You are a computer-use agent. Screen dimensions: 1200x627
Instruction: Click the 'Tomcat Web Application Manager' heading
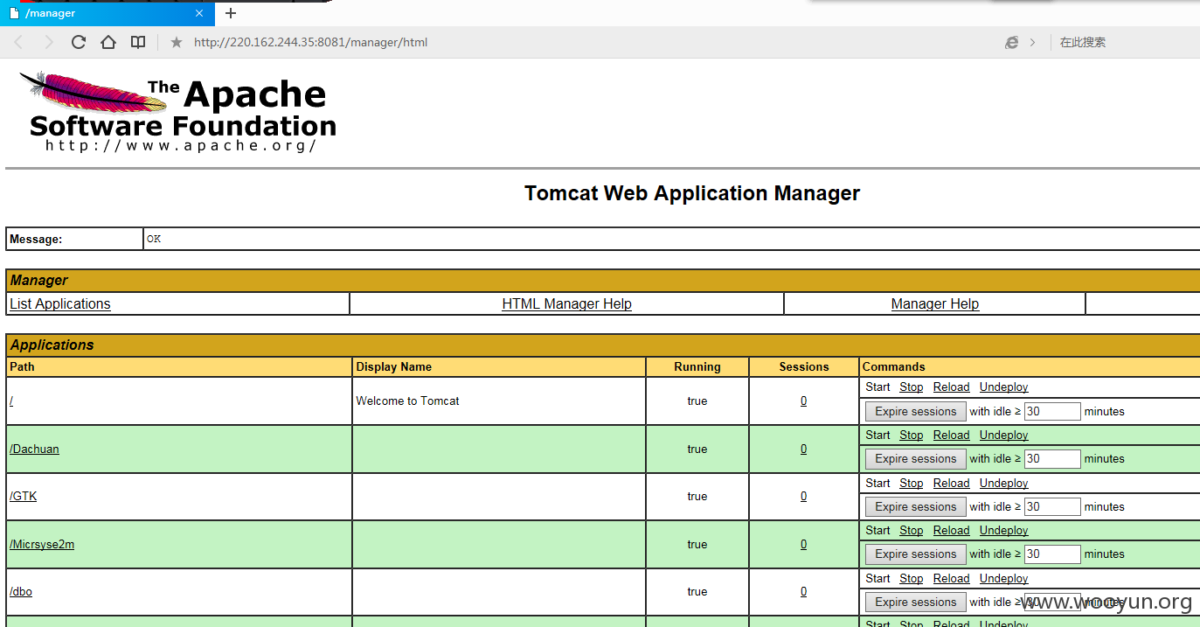click(x=692, y=193)
